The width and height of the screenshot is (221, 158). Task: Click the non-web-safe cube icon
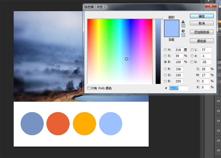tap(183, 31)
